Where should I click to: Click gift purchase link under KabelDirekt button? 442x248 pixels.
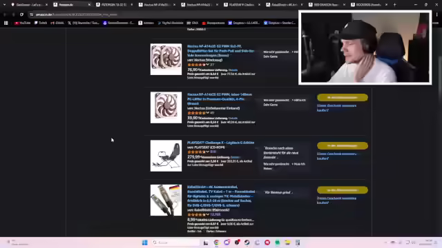click(x=336, y=200)
